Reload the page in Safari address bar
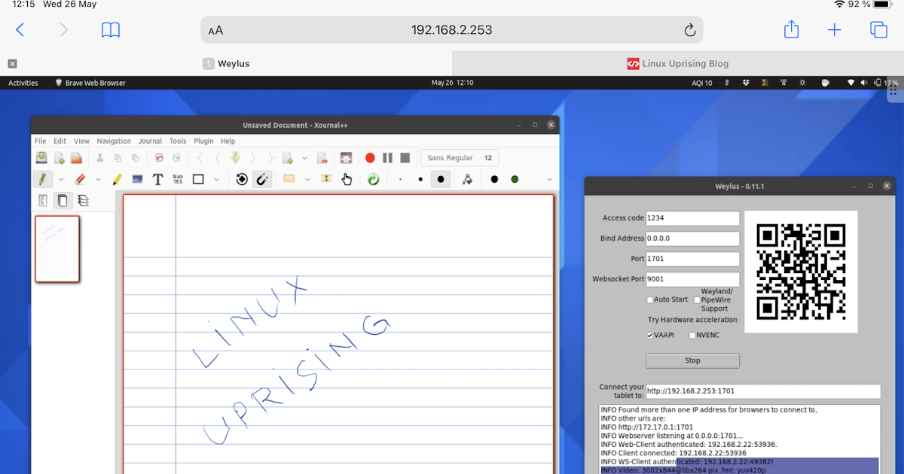Viewport: 904px width, 474px height. click(x=689, y=30)
